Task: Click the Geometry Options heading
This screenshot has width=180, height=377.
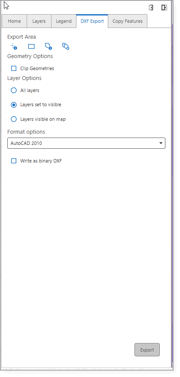Action: (x=30, y=56)
